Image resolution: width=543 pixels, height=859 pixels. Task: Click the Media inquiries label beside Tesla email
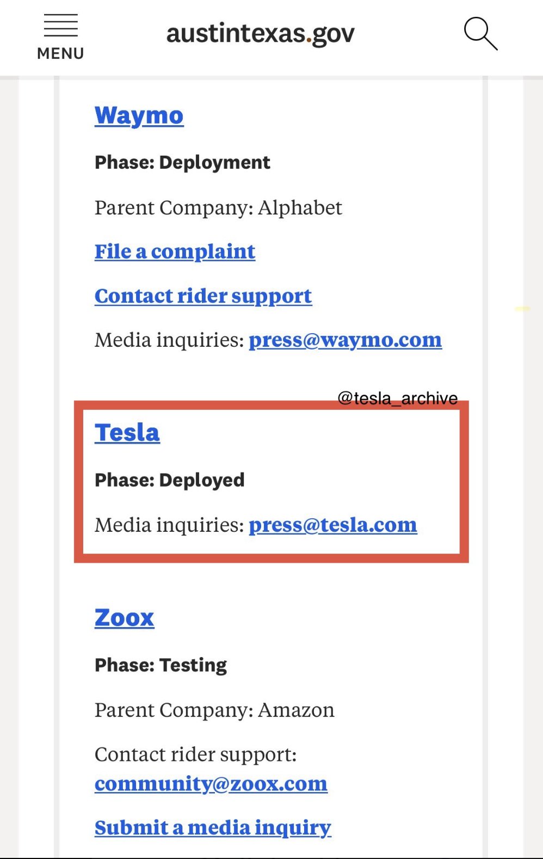click(x=169, y=525)
